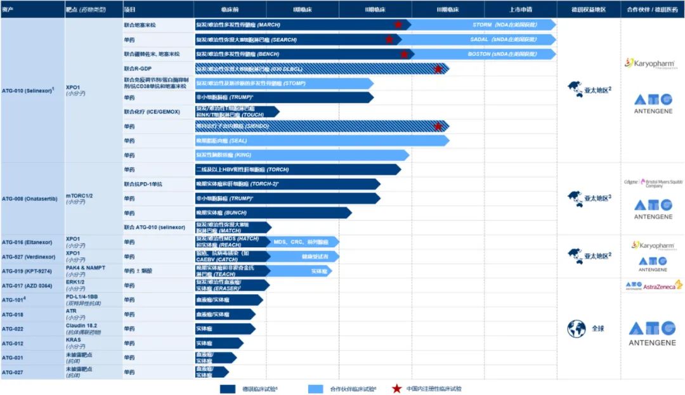This screenshot has width=685, height=395.
Task: Click the ATG-010 (Selinexor) asset label
Action: 27,90
